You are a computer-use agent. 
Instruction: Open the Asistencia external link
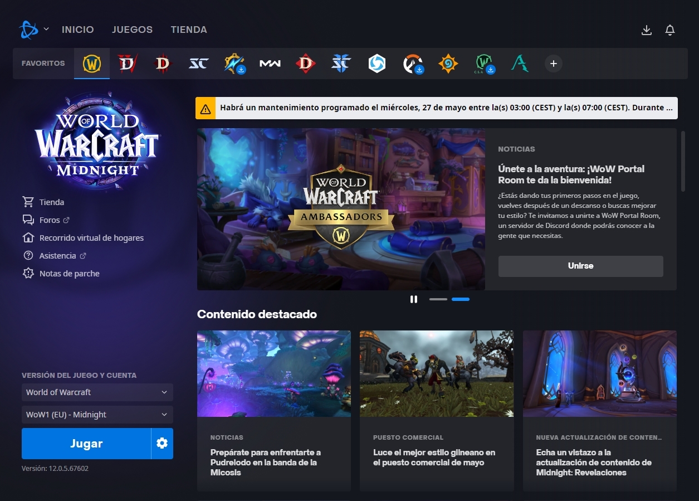pyautogui.click(x=54, y=256)
